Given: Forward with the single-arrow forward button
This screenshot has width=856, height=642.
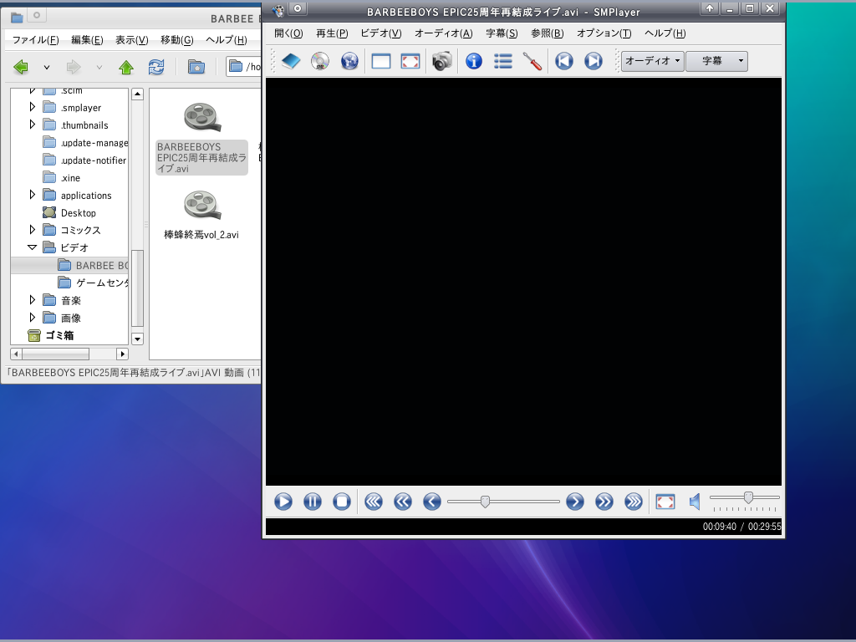Looking at the screenshot, I should (x=575, y=502).
